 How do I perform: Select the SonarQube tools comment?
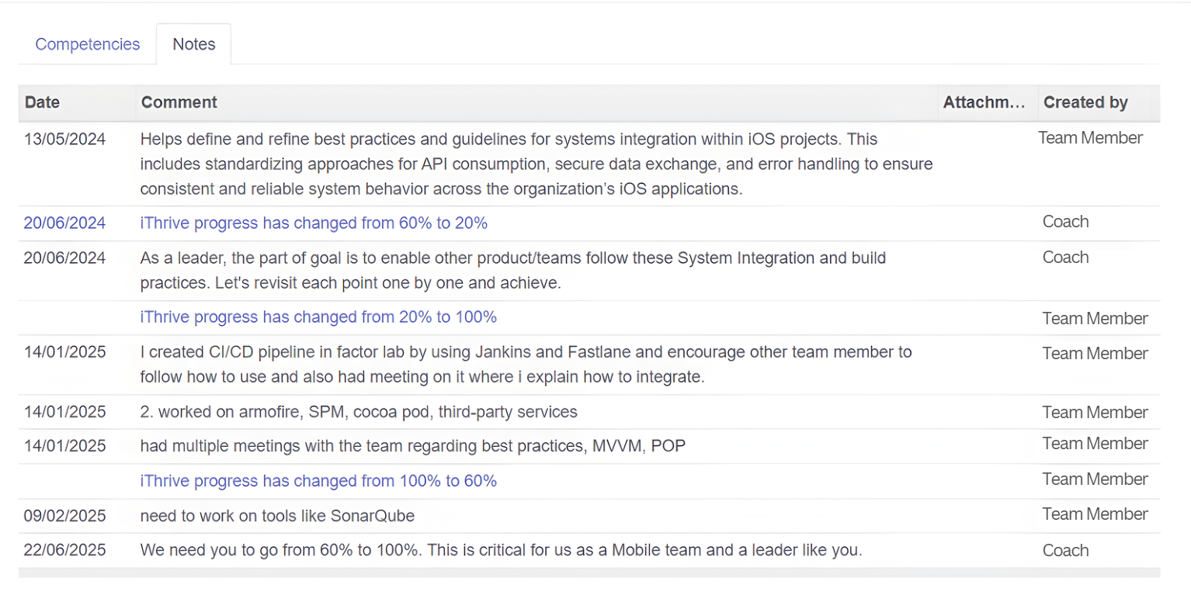(277, 516)
